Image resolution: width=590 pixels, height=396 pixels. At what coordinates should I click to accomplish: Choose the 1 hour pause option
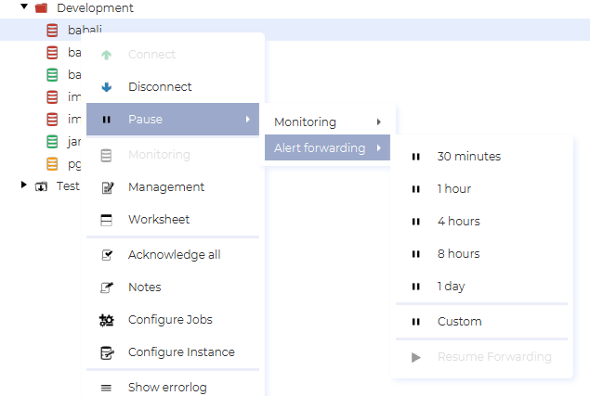(453, 189)
